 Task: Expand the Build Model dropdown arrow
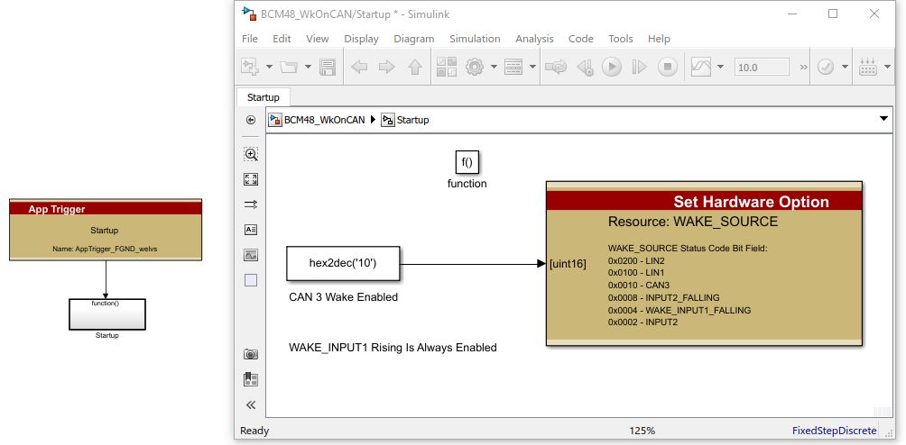(888, 67)
